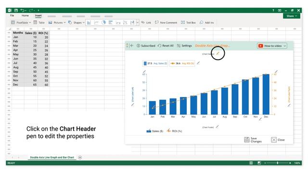Screen dimensions: 308x173
Task: Toggle the Sales ($) legend entry
Action: pos(154,131)
